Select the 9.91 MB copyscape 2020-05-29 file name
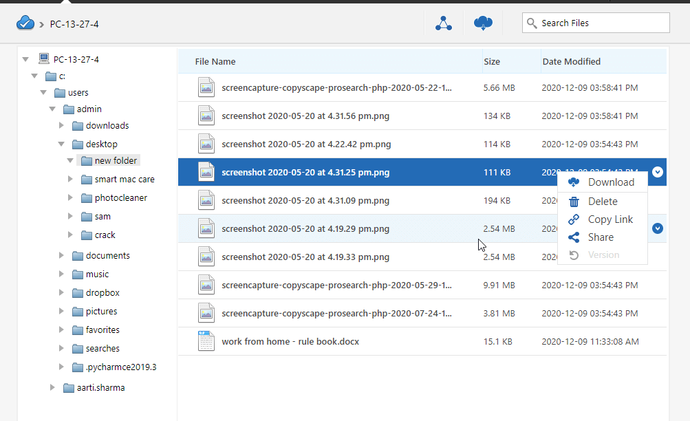 336,285
